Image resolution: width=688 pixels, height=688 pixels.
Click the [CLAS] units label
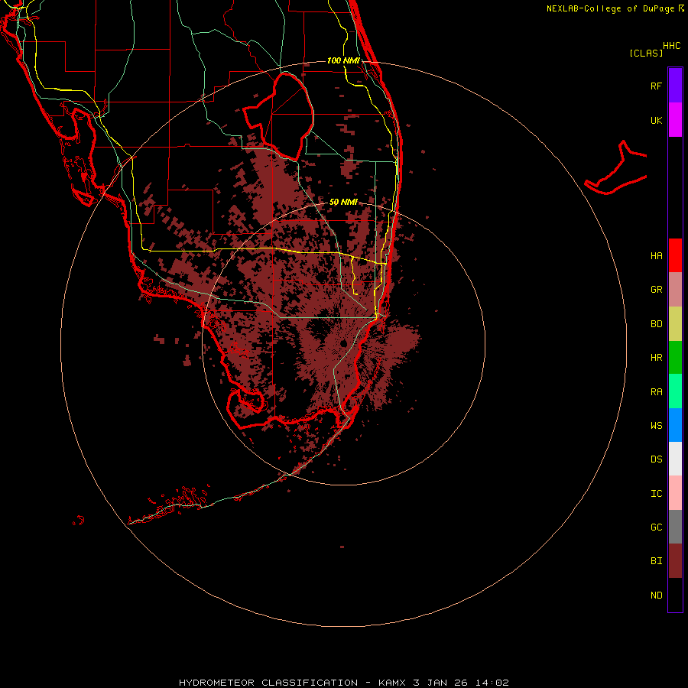tap(646, 53)
